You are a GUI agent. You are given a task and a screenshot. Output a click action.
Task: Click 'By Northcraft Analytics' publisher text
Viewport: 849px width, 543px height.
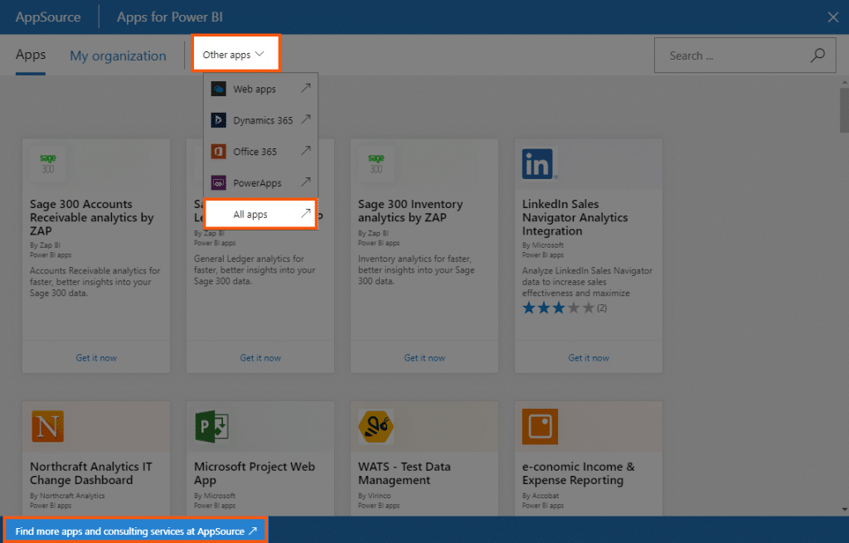pos(67,496)
